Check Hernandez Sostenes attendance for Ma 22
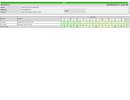The width and height of the screenshot is (130, 100). pyautogui.click(x=102, y=22)
